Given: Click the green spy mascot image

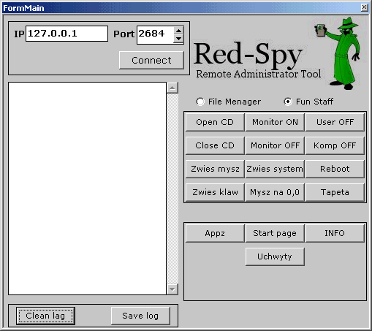Looking at the screenshot, I should click(x=338, y=53).
